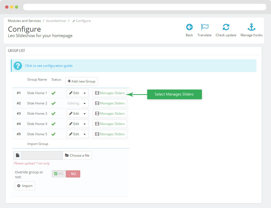Click the green status checkmark for Slide Home 1
The height and width of the screenshot is (208, 271).
coord(53,93)
